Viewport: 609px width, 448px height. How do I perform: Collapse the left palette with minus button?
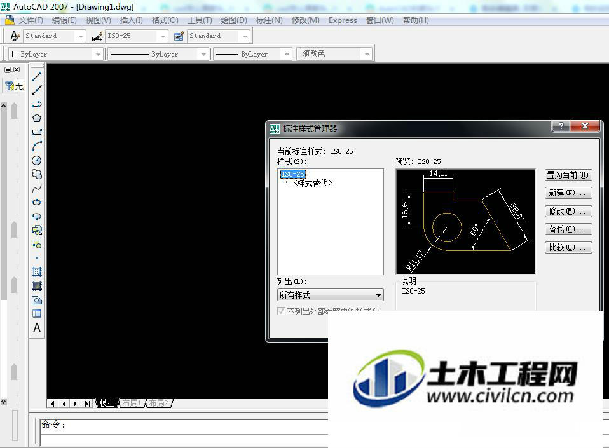pyautogui.click(x=8, y=70)
